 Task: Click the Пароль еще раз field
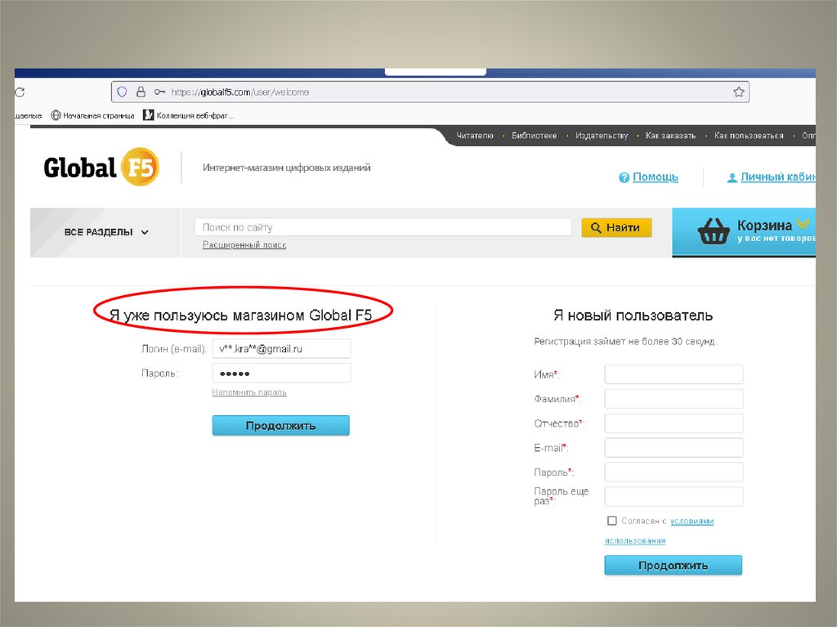pos(674,496)
